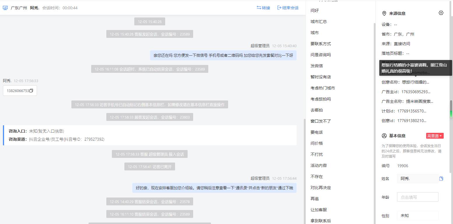This screenshot has height=224, width=453.
Task: Select quick reply 考虑旅拍吗
Action: tap(321, 99)
